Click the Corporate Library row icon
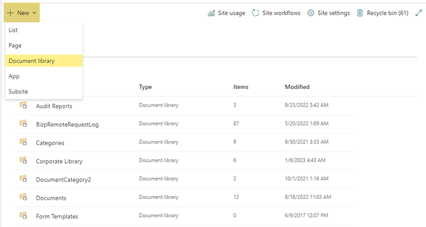The height and width of the screenshot is (227, 426). [x=23, y=160]
